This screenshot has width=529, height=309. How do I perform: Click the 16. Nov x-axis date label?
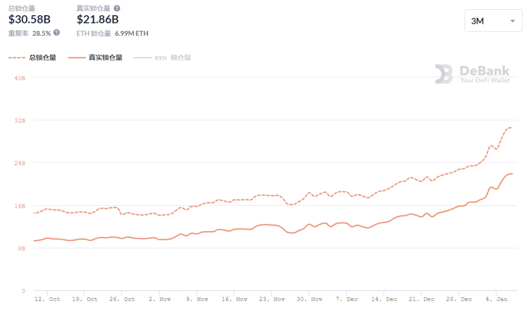click(235, 299)
